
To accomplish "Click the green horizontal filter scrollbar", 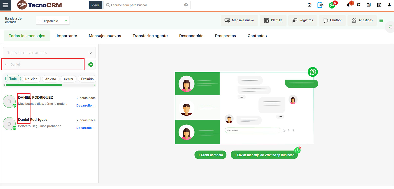I will click(33, 85).
